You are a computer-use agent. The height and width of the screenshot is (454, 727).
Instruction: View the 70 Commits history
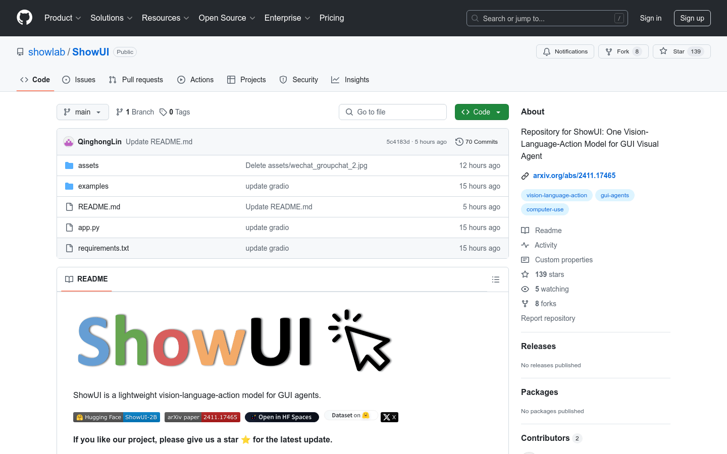tap(477, 142)
